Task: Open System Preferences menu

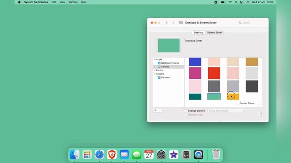Action: click(36, 2)
